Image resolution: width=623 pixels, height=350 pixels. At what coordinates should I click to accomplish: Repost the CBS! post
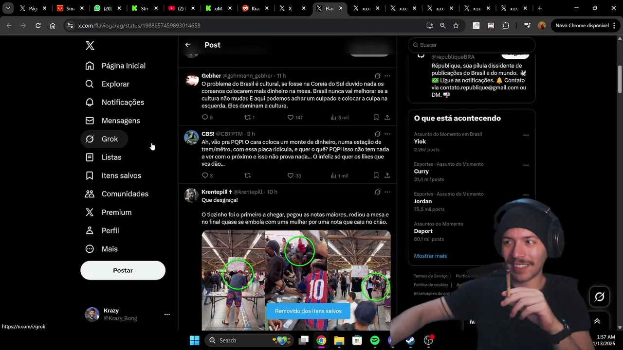pyautogui.click(x=247, y=175)
